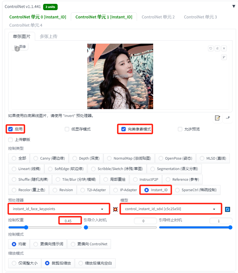
Task: Click the 控制权重 slider handle
Action: click(x=26, y=227)
